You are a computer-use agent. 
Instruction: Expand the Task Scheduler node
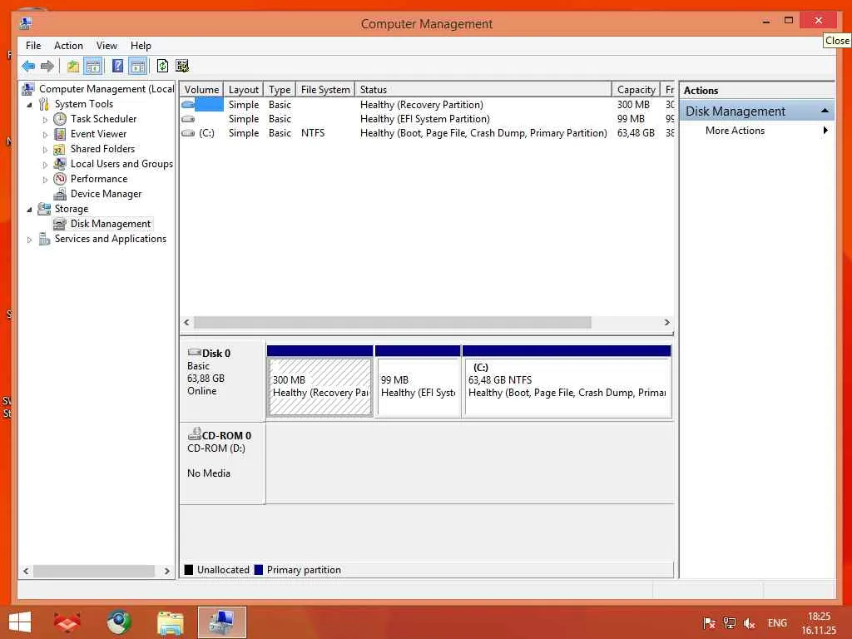45,120
